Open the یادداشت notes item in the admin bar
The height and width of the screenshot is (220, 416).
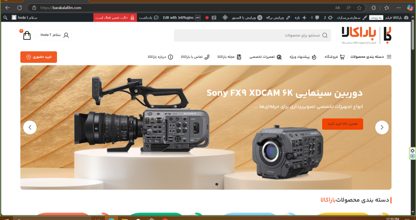point(149,17)
